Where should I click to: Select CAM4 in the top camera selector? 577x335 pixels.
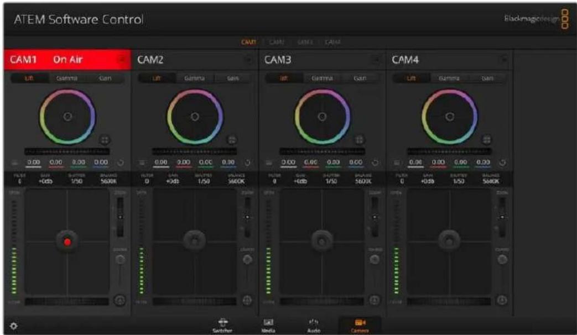point(332,42)
